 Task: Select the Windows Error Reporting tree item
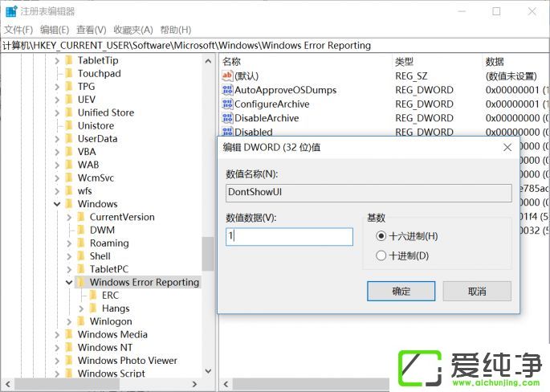pos(145,282)
